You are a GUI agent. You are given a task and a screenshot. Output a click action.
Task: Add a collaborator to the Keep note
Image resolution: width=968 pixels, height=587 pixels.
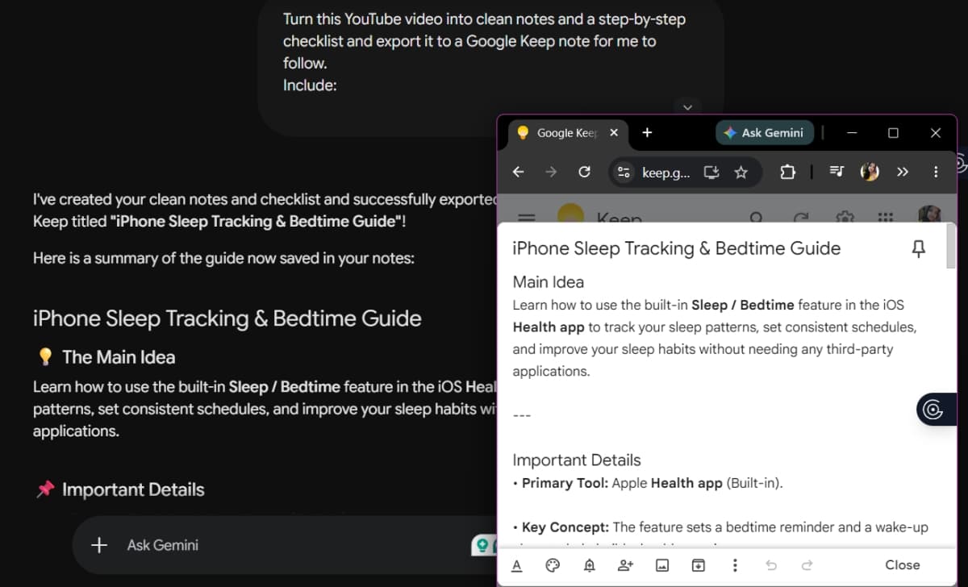626,565
